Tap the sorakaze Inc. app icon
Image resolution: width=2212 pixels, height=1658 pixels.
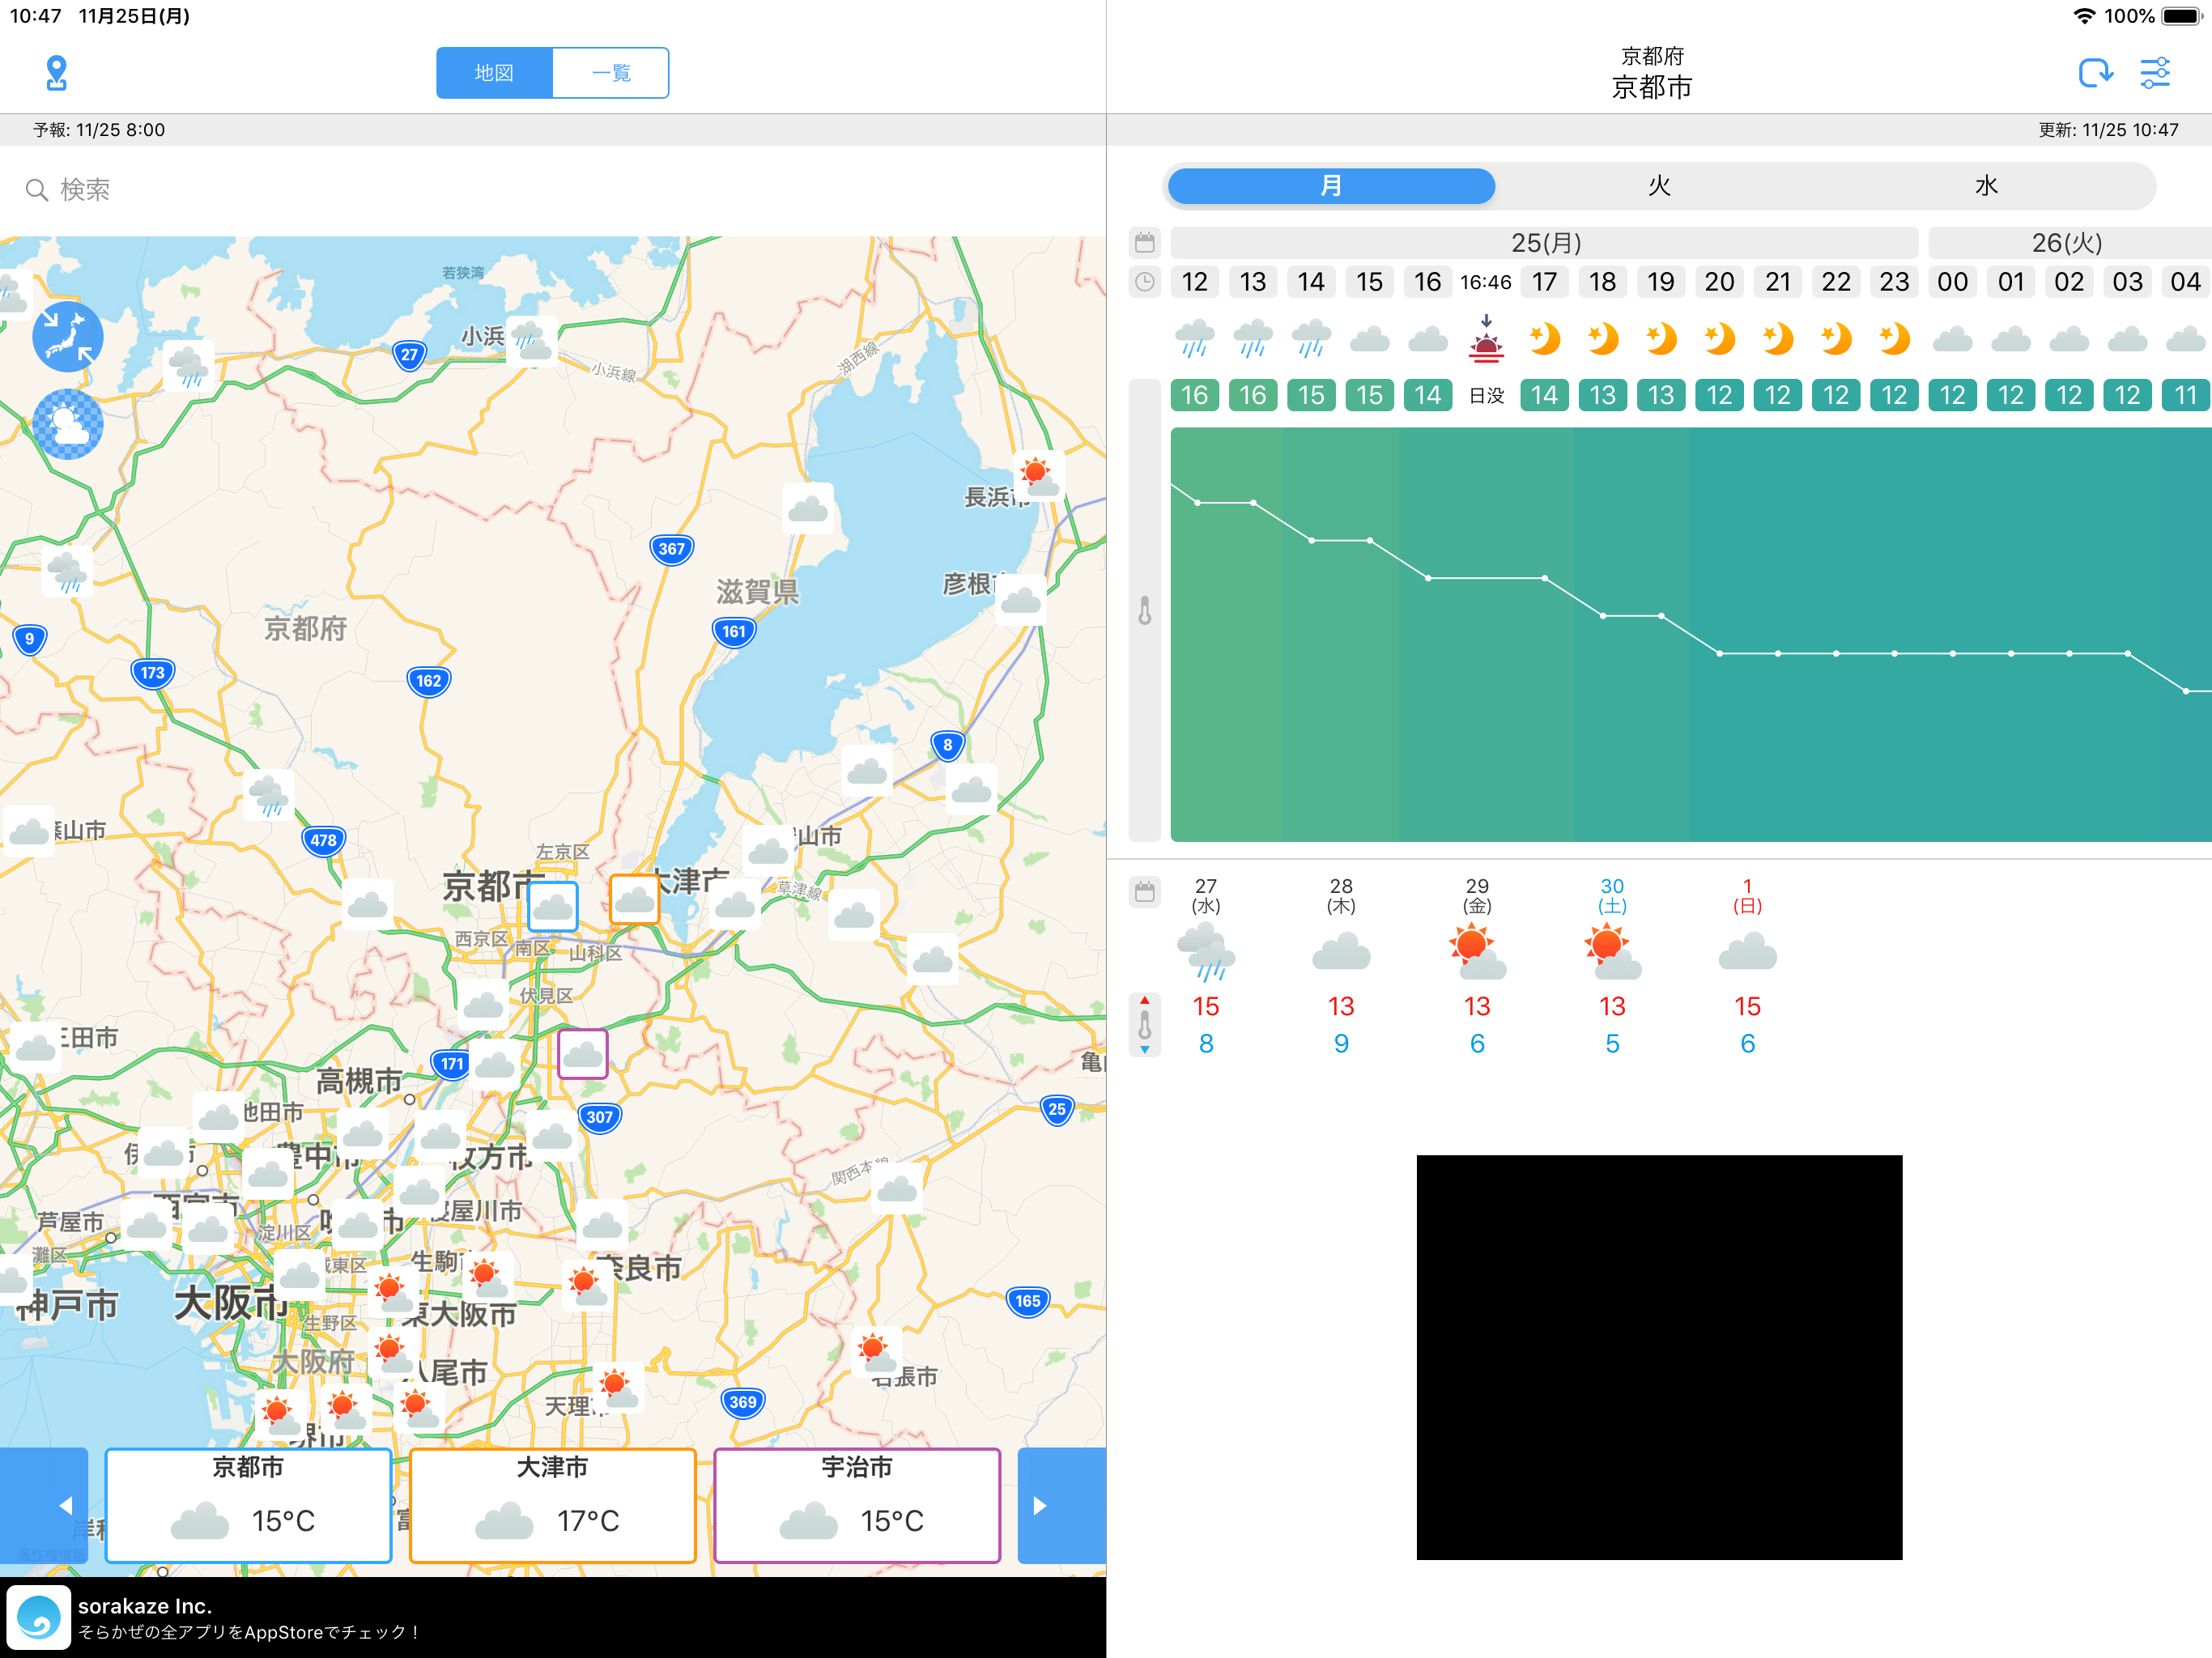39,1617
